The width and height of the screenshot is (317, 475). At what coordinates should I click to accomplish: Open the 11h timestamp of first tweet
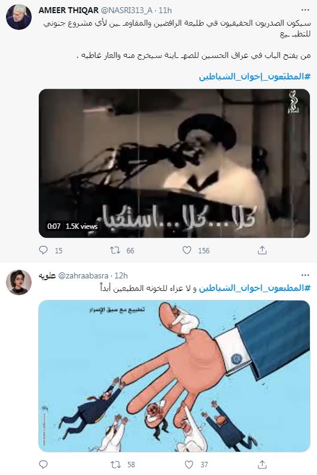pyautogui.click(x=165, y=10)
